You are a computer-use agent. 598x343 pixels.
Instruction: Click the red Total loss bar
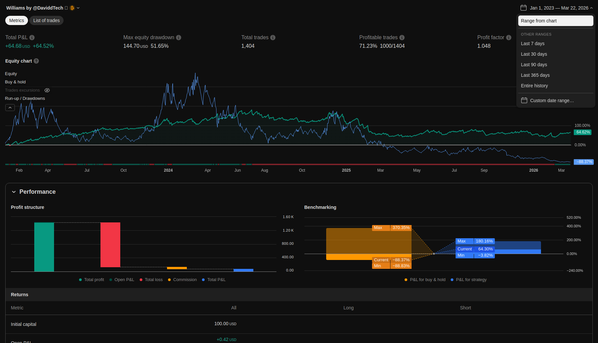[x=110, y=245]
